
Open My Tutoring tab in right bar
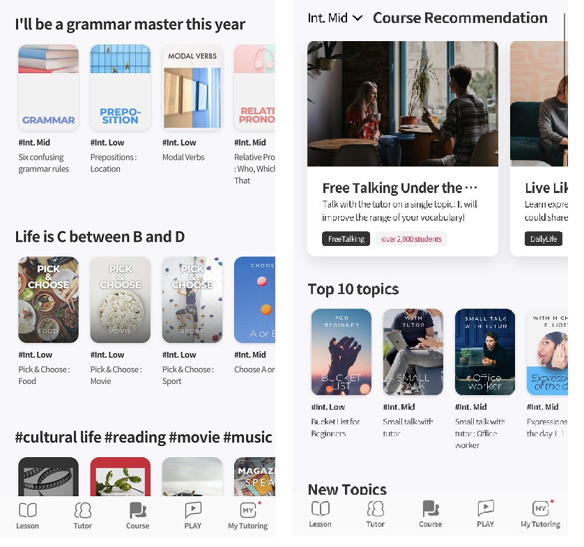click(540, 514)
